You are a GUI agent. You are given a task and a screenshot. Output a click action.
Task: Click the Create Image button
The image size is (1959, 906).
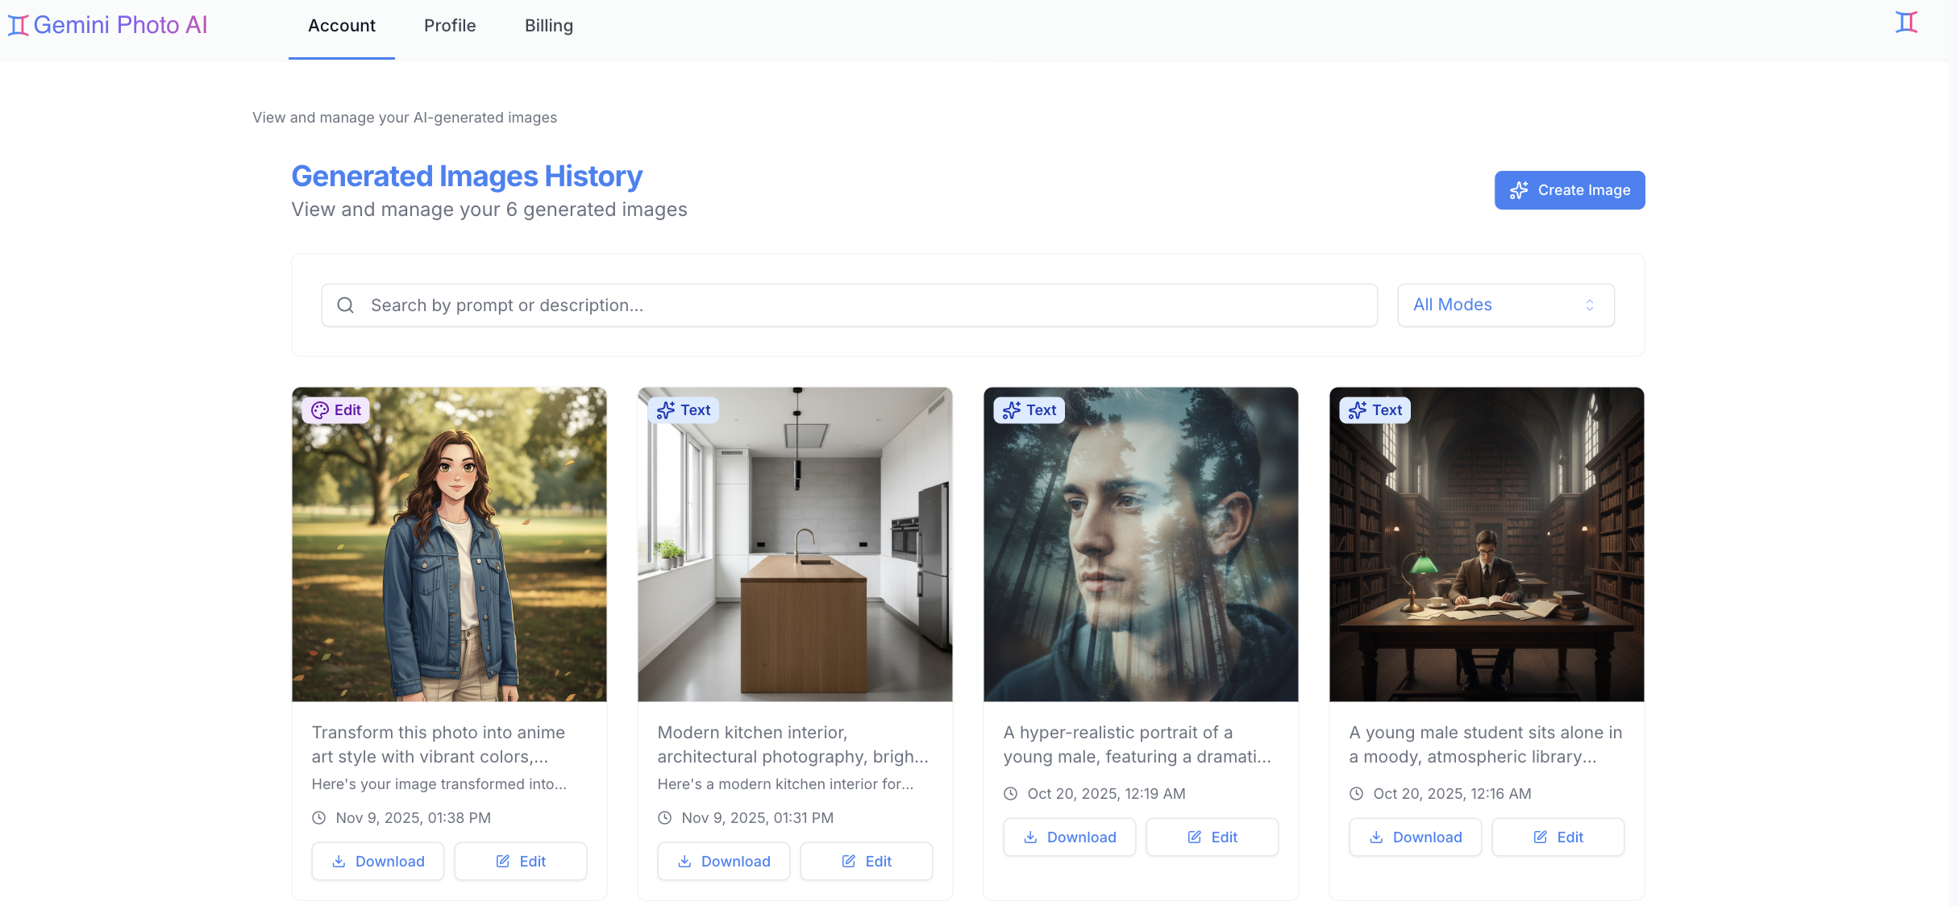pos(1569,190)
